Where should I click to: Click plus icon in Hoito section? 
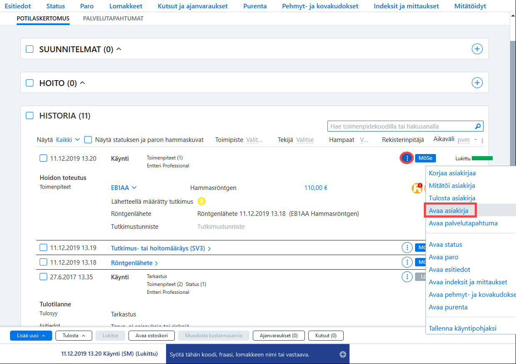[477, 83]
